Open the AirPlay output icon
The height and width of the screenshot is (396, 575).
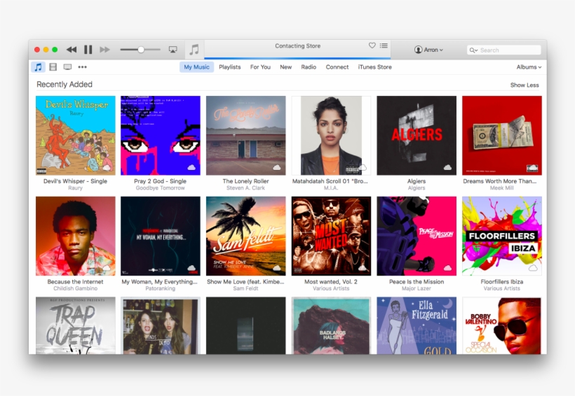172,50
